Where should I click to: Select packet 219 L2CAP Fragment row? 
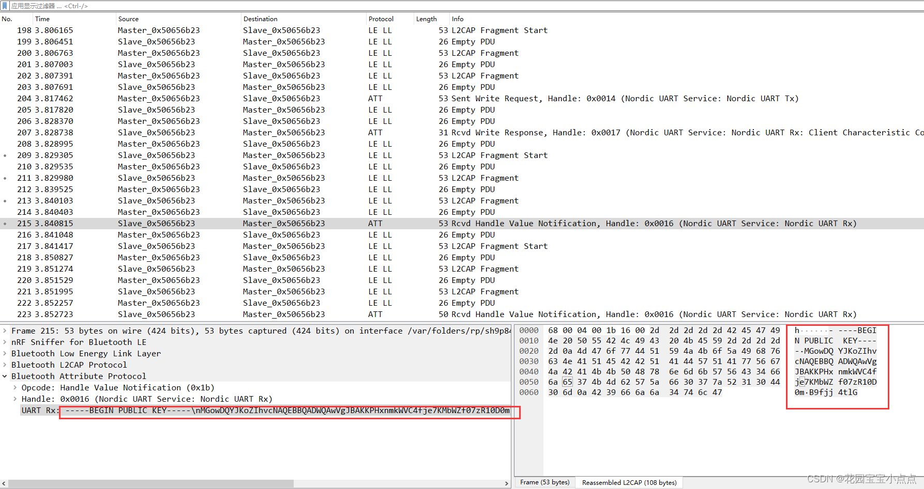462,269
